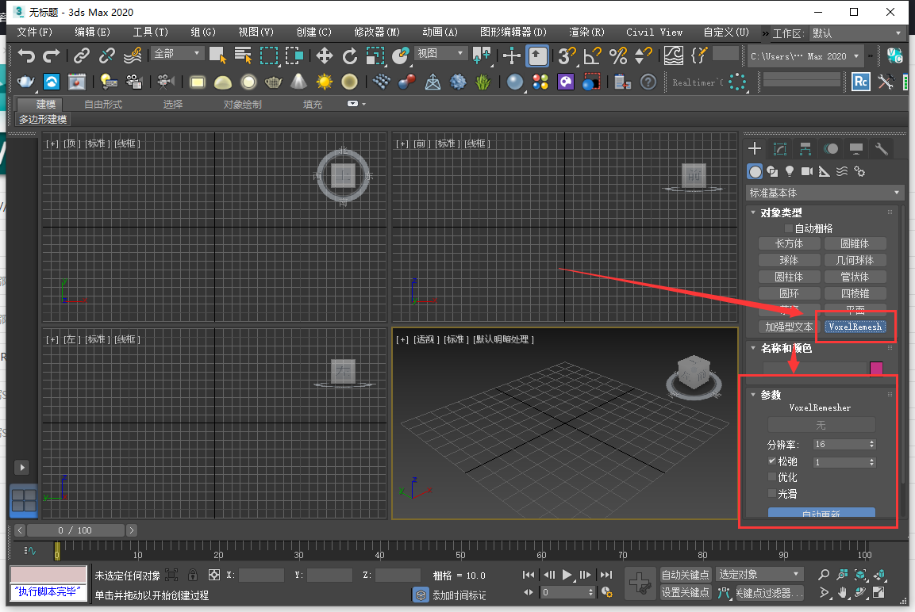This screenshot has width=915, height=612.
Task: Open the Display panel tab icon
Action: tap(856, 148)
